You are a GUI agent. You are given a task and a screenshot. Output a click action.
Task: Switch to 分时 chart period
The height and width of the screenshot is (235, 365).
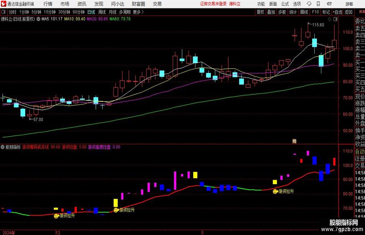click(13, 12)
